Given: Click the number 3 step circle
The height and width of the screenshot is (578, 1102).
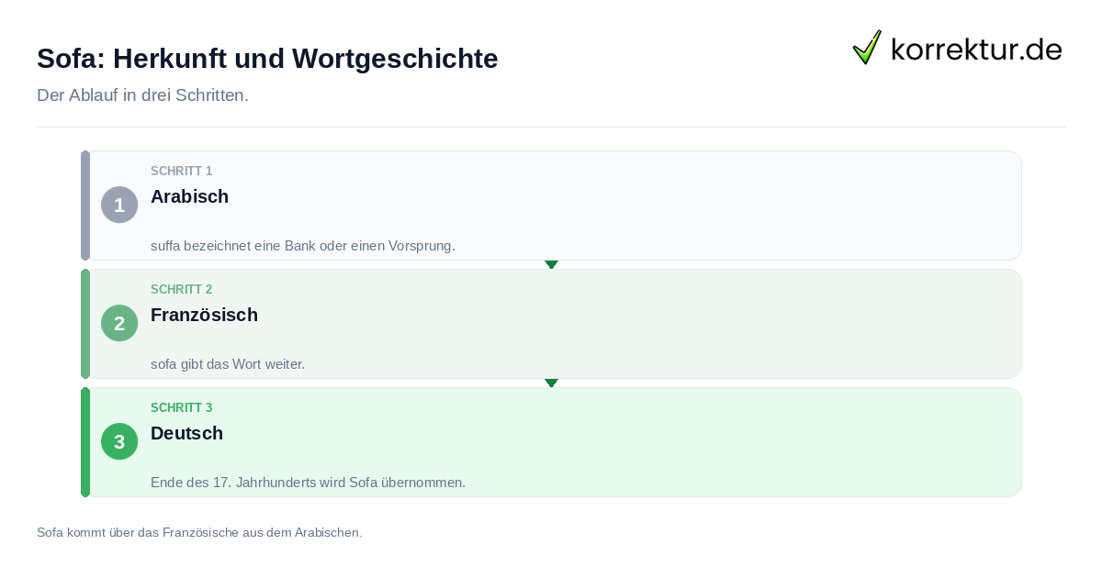Looking at the screenshot, I should pyautogui.click(x=119, y=441).
